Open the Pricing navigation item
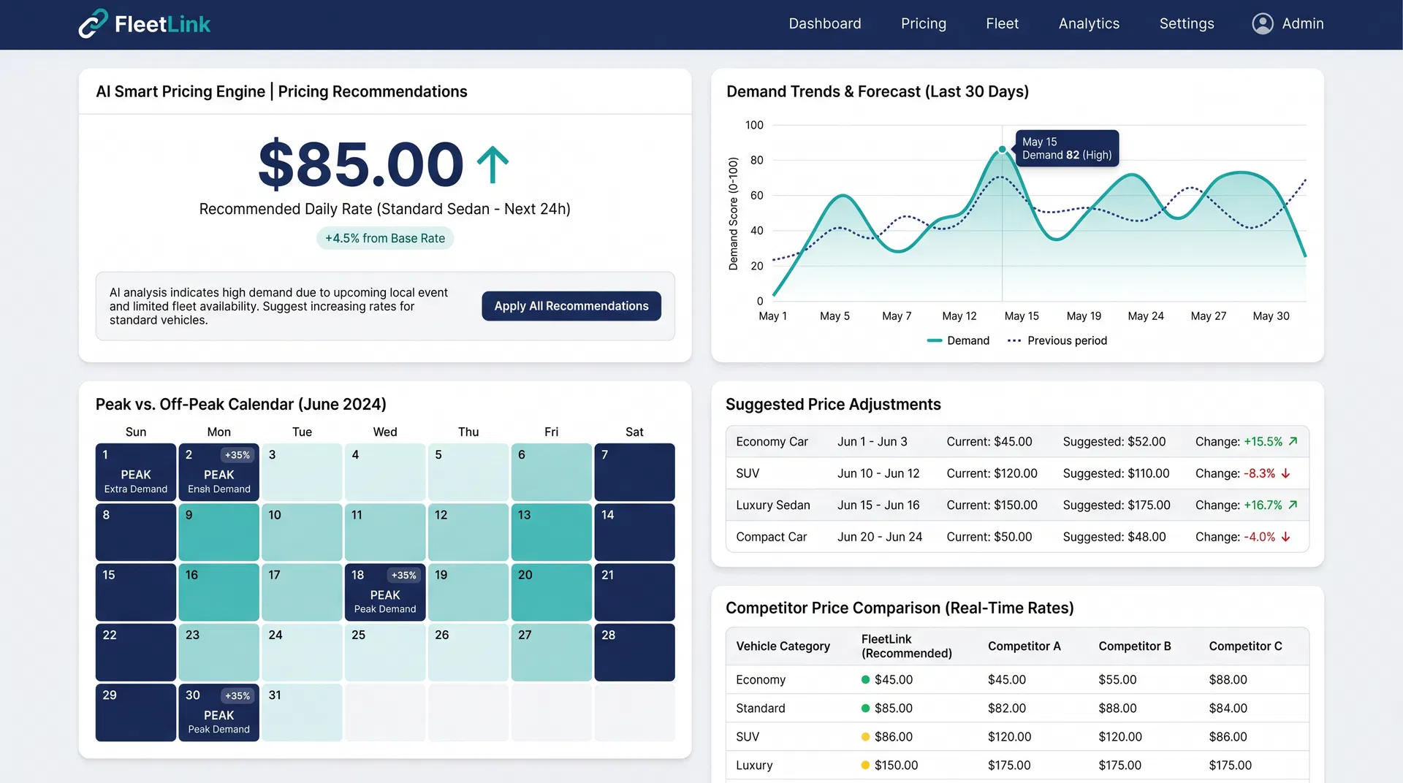The image size is (1403, 783). point(923,23)
